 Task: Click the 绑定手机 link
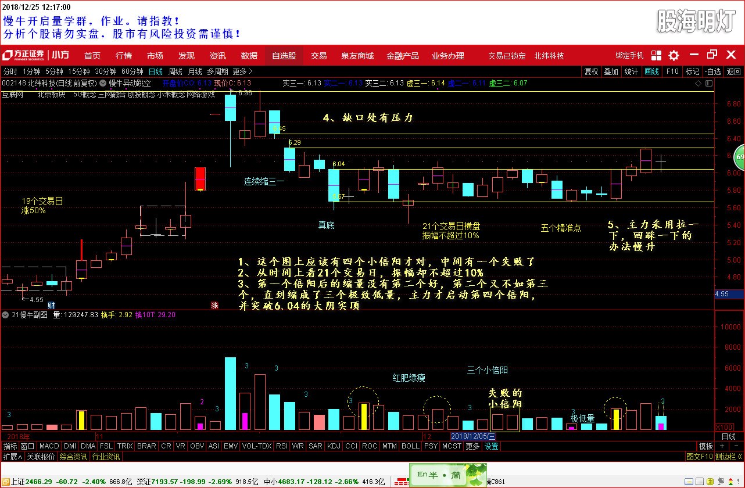pos(629,56)
